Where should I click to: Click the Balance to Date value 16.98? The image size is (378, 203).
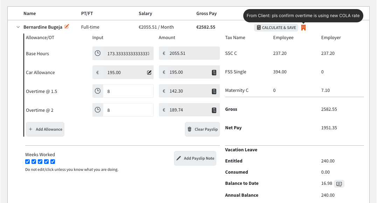point(327,183)
